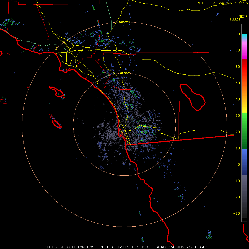Pick the green segment of the color bar
This screenshot has width=249, height=249.
click(244, 131)
